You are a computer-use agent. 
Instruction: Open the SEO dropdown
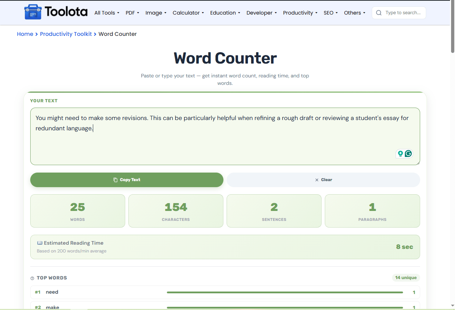point(330,13)
